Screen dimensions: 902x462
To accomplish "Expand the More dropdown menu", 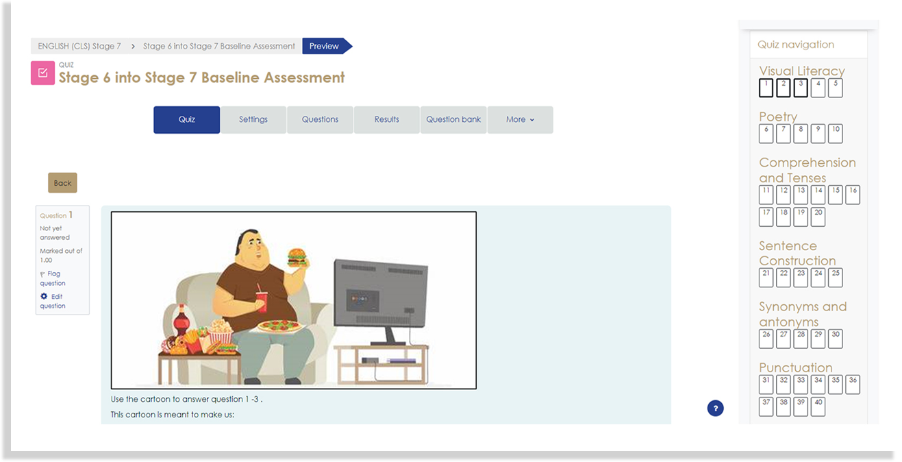I will coord(520,120).
